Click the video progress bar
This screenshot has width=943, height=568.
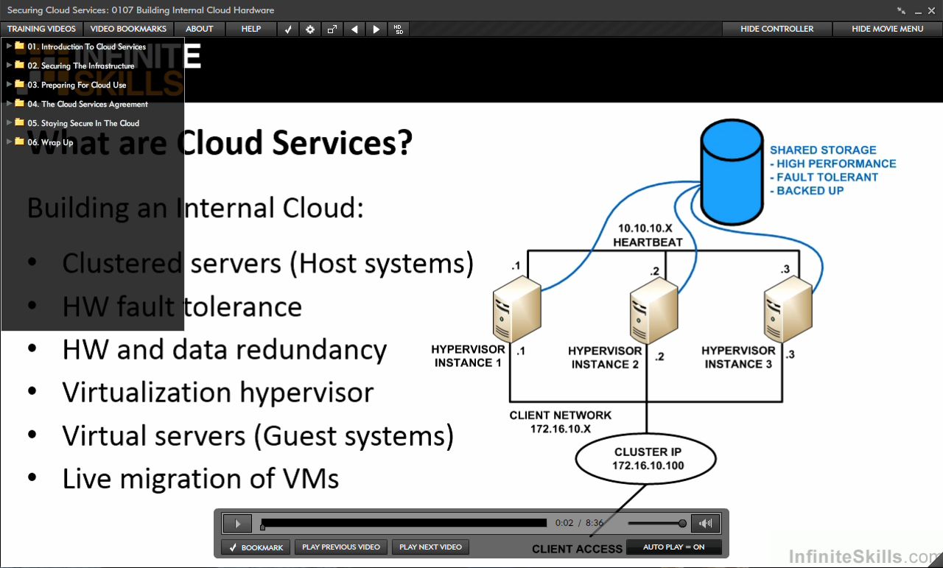coord(404,523)
